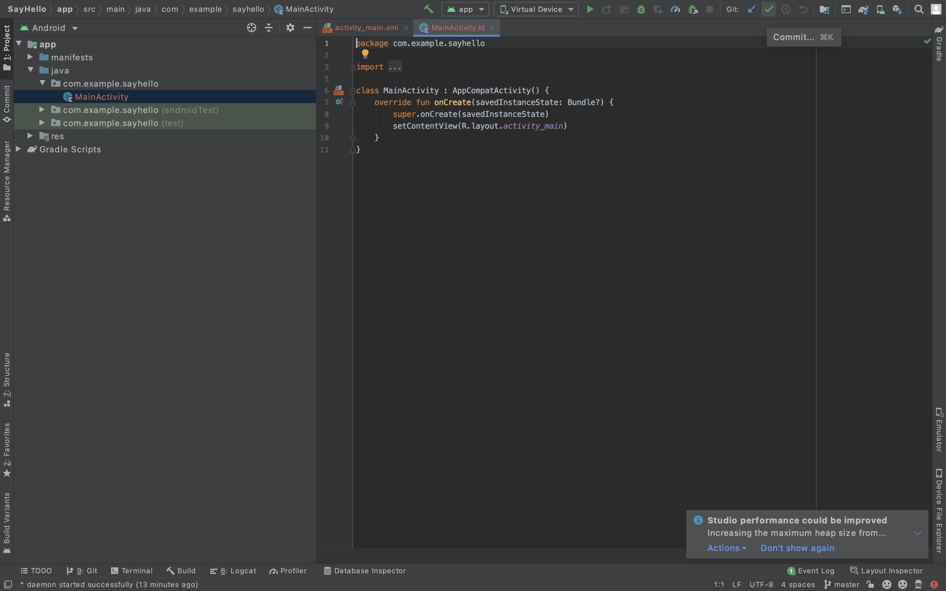Open Actions link in notification
946x591 pixels.
(727, 548)
